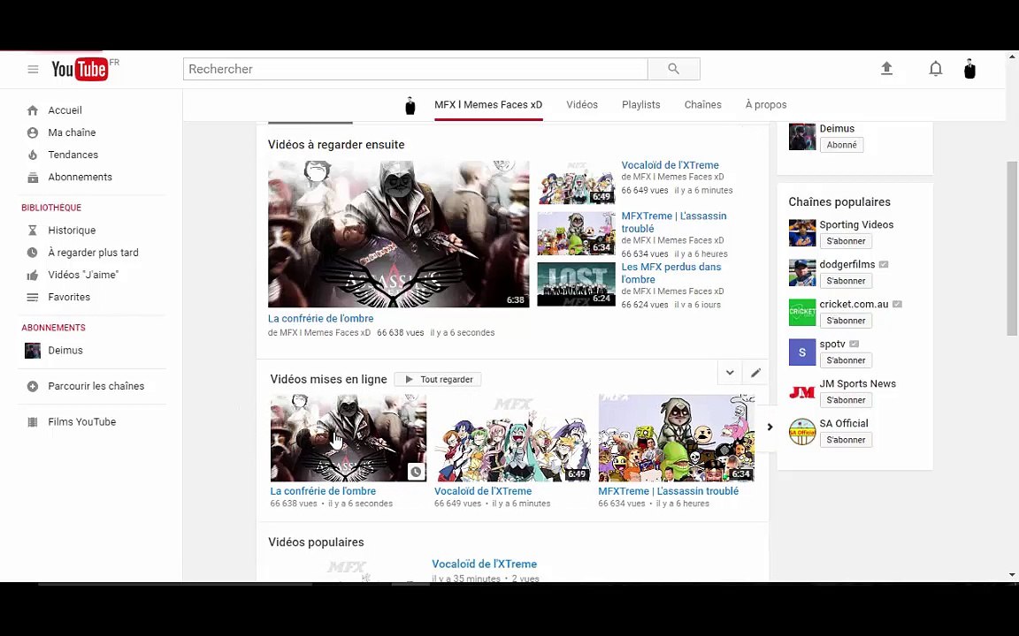Image resolution: width=1019 pixels, height=636 pixels.
Task: Expand the section options chevron
Action: 730,373
